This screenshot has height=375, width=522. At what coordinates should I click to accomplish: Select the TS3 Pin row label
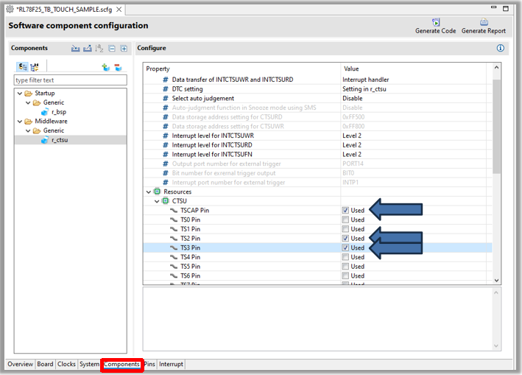click(x=190, y=248)
